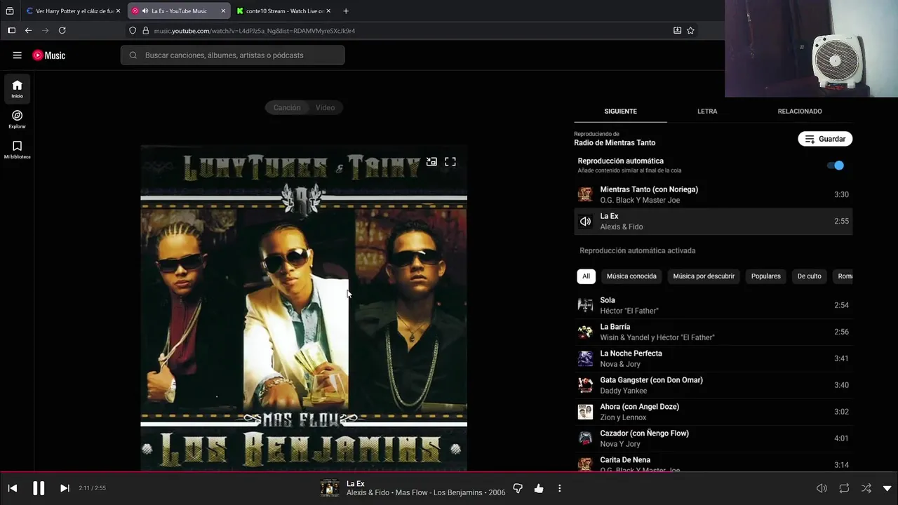Select the De culto chip
898x505 pixels.
tap(809, 276)
